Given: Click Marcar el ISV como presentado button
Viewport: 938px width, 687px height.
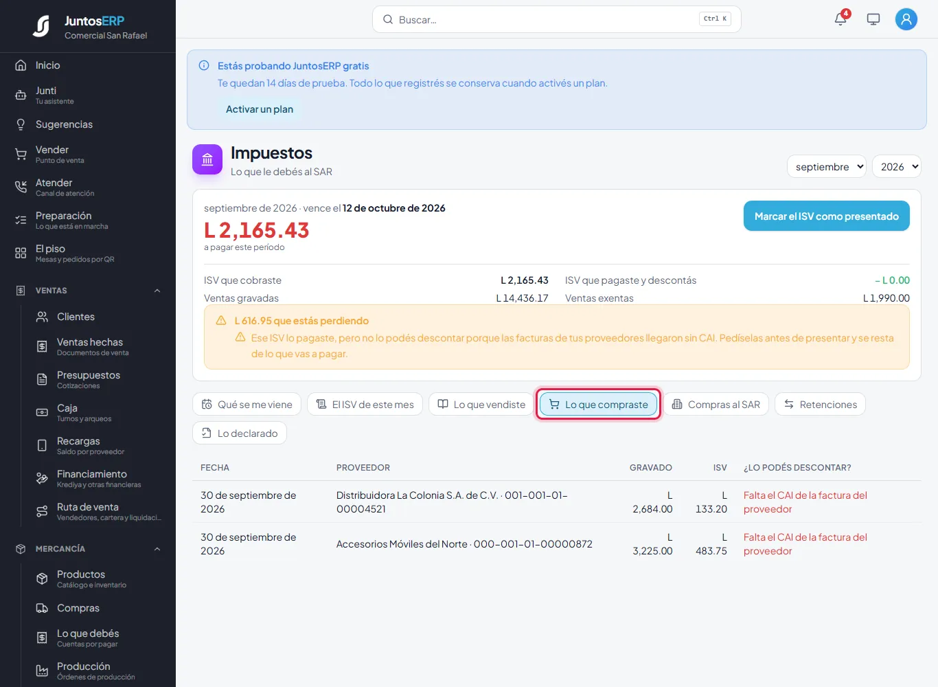Looking at the screenshot, I should click(827, 216).
